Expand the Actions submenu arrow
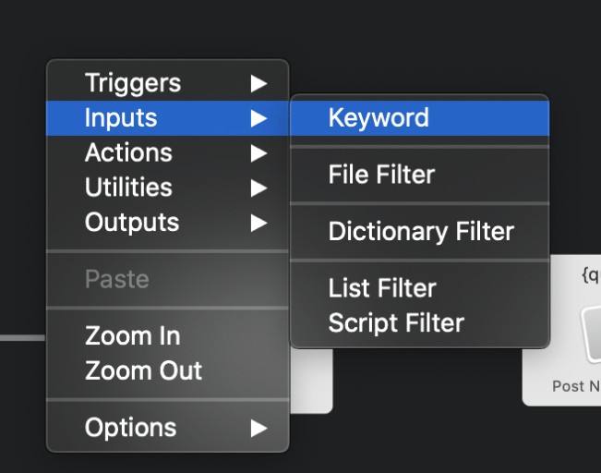This screenshot has height=473, width=601. [x=258, y=153]
